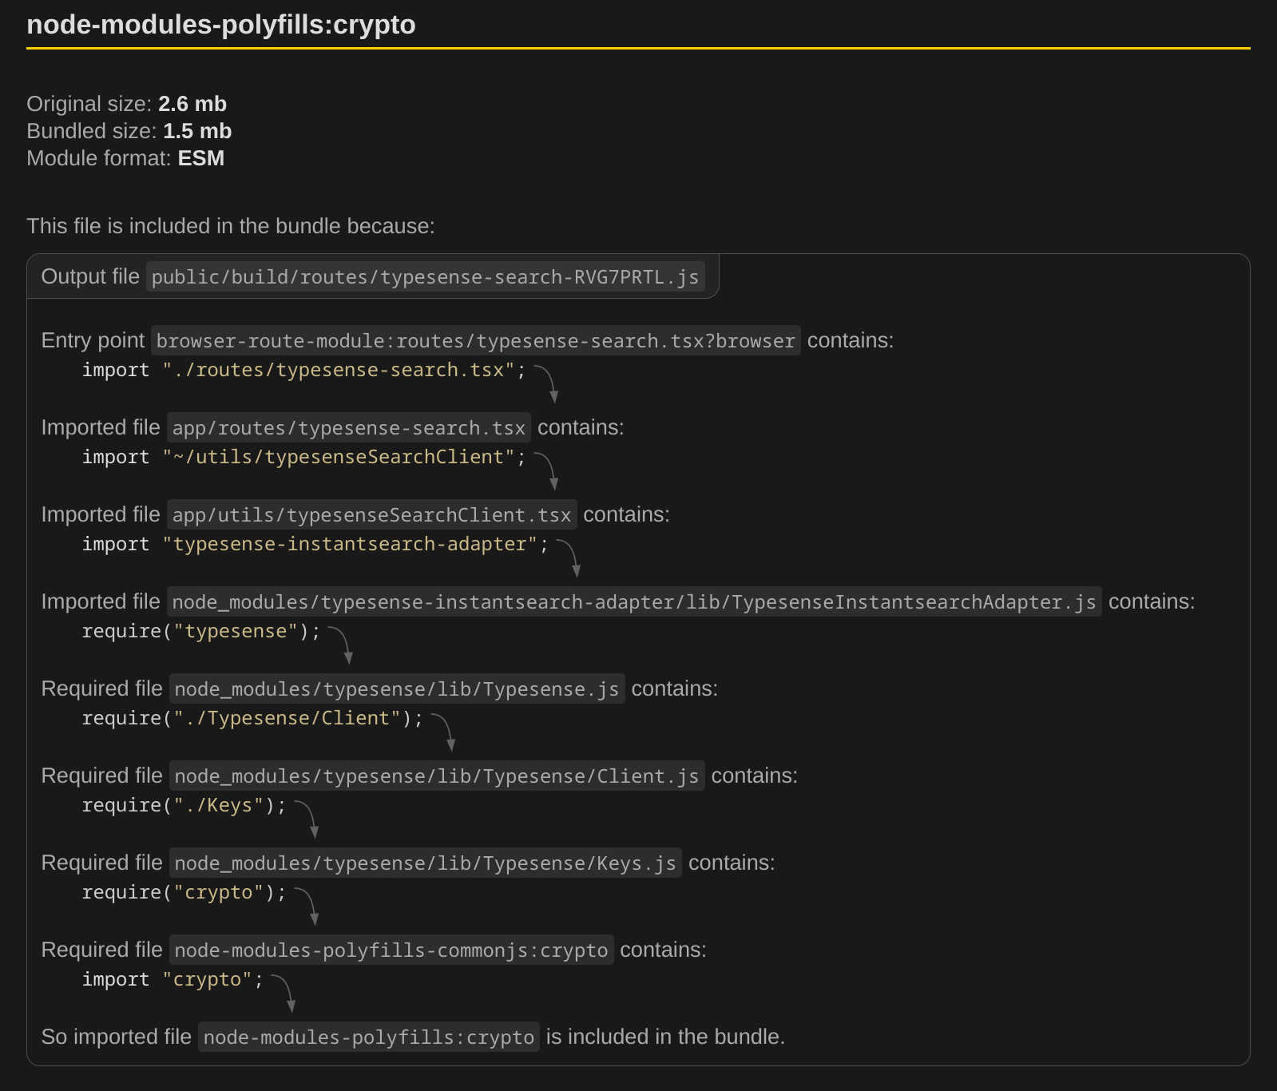Click import "./routes/typesense-search.tsx" code line
The image size is (1277, 1091).
(x=304, y=370)
